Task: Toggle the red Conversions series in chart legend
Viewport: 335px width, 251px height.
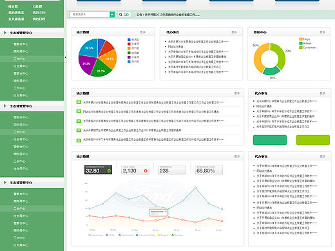Action: (x=126, y=235)
